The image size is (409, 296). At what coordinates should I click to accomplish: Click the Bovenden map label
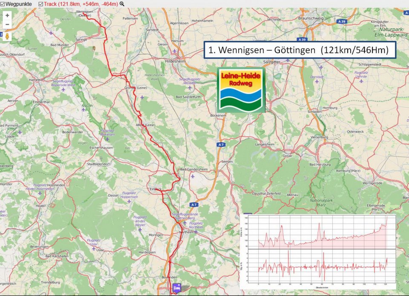(170, 277)
